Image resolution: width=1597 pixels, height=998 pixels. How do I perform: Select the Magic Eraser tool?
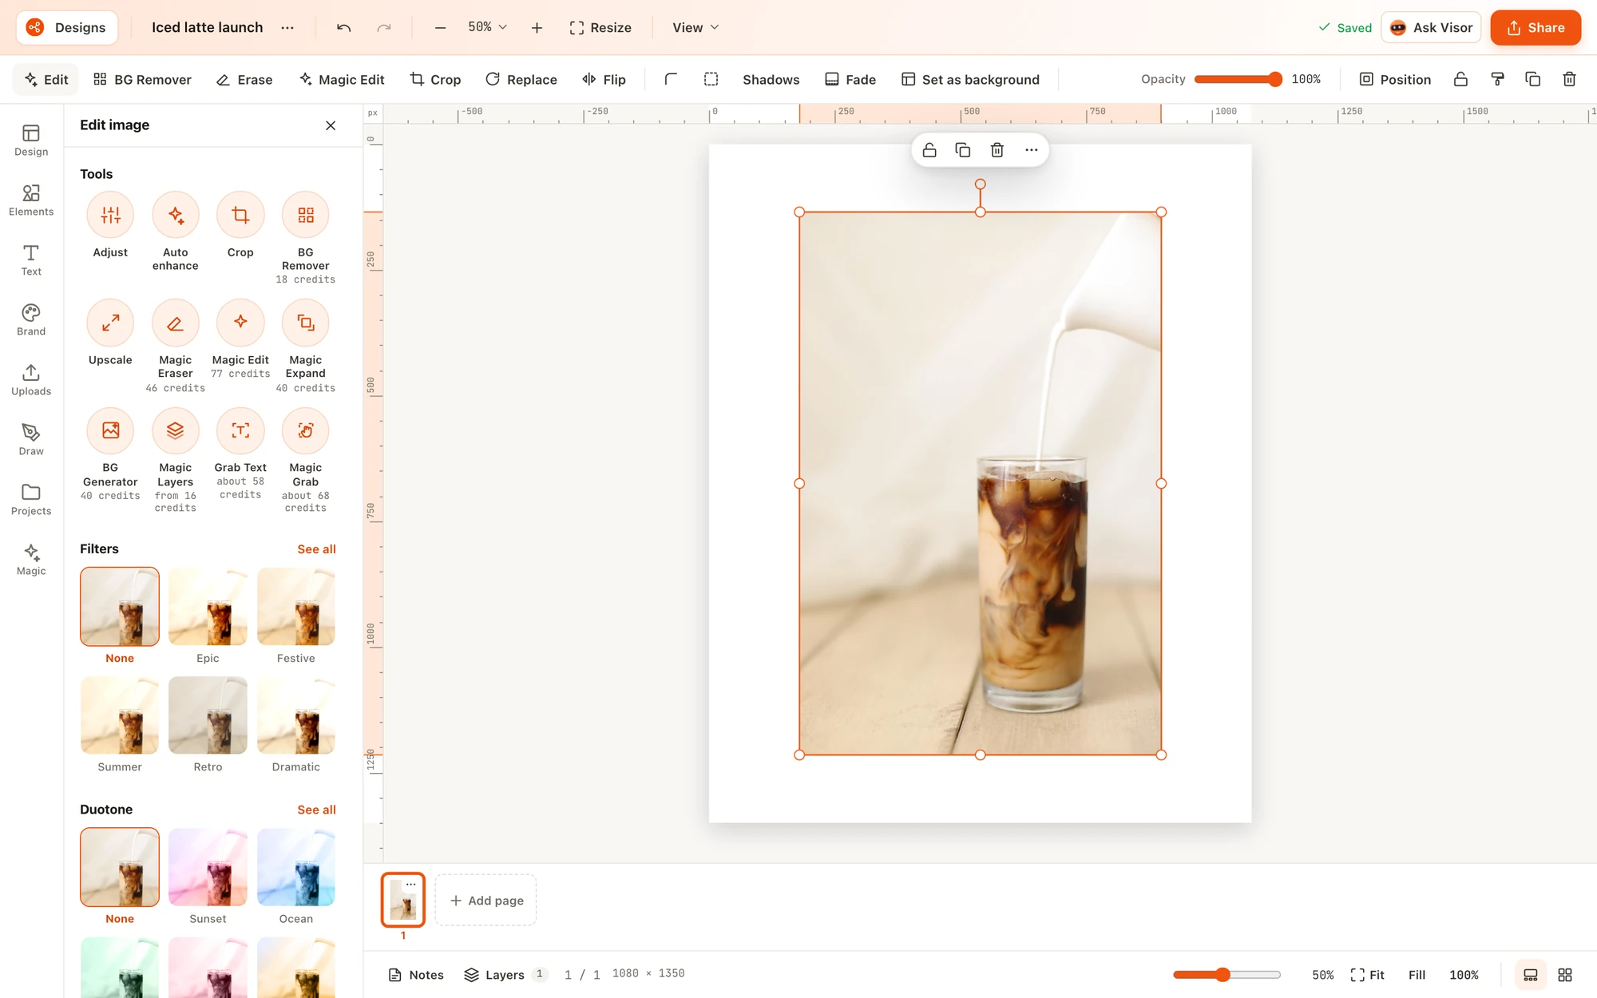click(176, 323)
